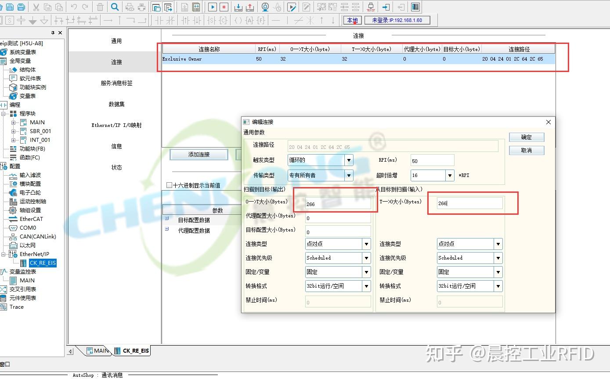Click the copy toolbar icon
Image resolution: width=610 pixels, height=379 pixels.
coord(47,7)
